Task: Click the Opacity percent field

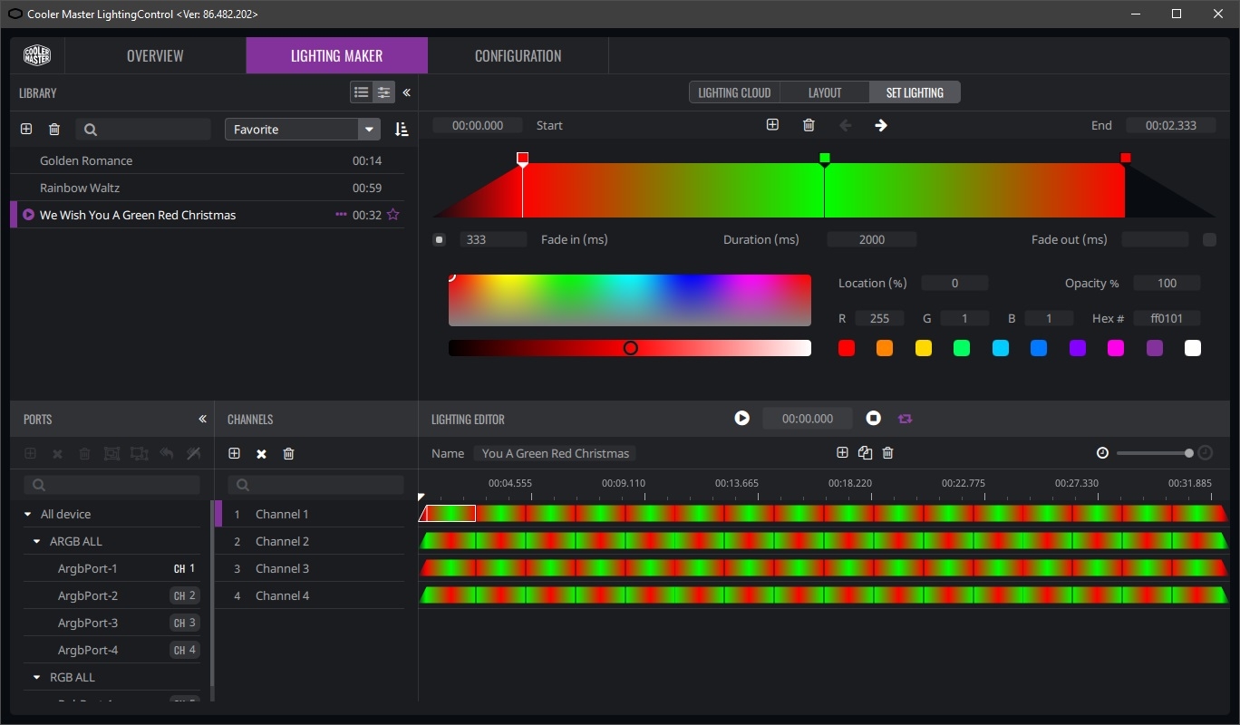Action: click(x=1167, y=283)
